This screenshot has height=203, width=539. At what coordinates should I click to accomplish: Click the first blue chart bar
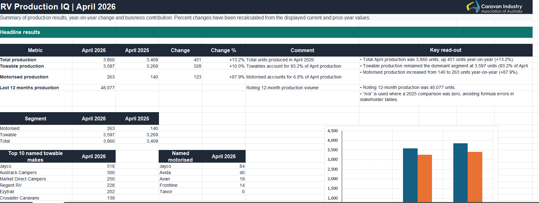pos(410,175)
